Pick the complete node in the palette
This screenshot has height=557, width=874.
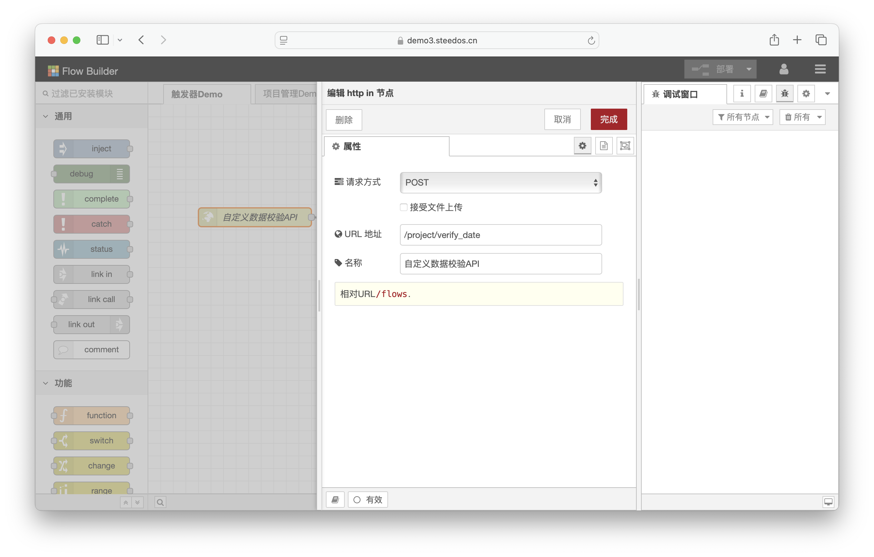(x=92, y=199)
